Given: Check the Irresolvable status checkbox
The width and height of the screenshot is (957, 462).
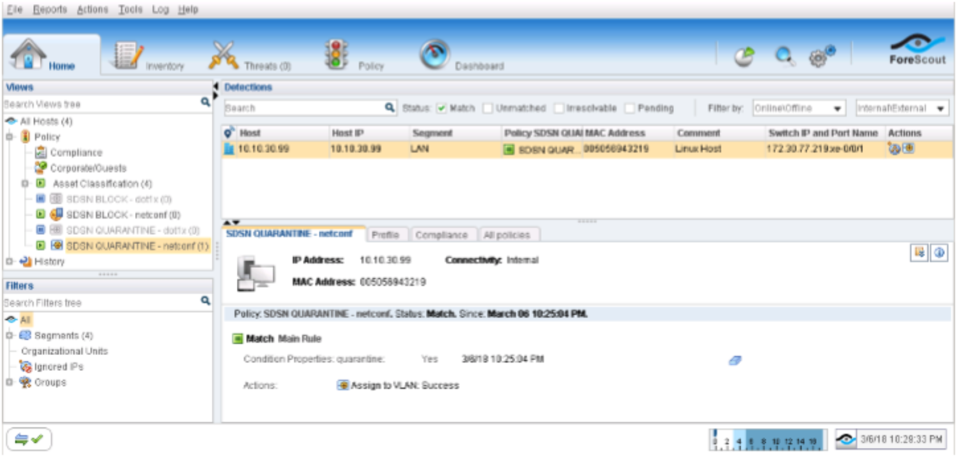Looking at the screenshot, I should pos(559,108).
